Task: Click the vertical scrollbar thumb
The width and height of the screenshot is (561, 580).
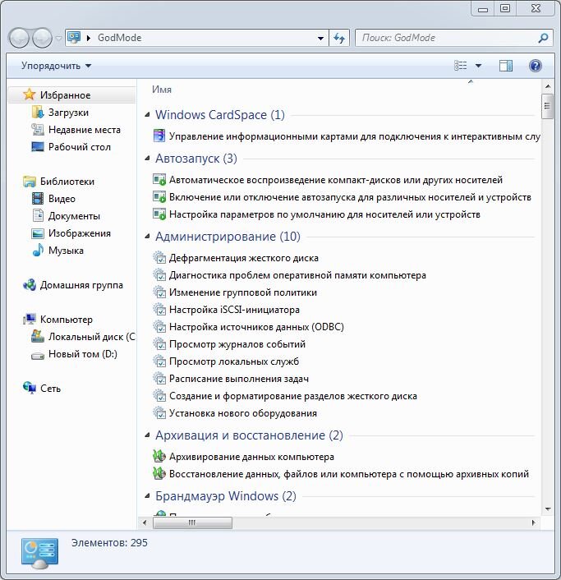Action: tap(548, 107)
